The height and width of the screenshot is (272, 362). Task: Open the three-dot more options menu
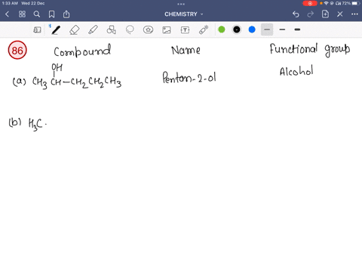(354, 14)
